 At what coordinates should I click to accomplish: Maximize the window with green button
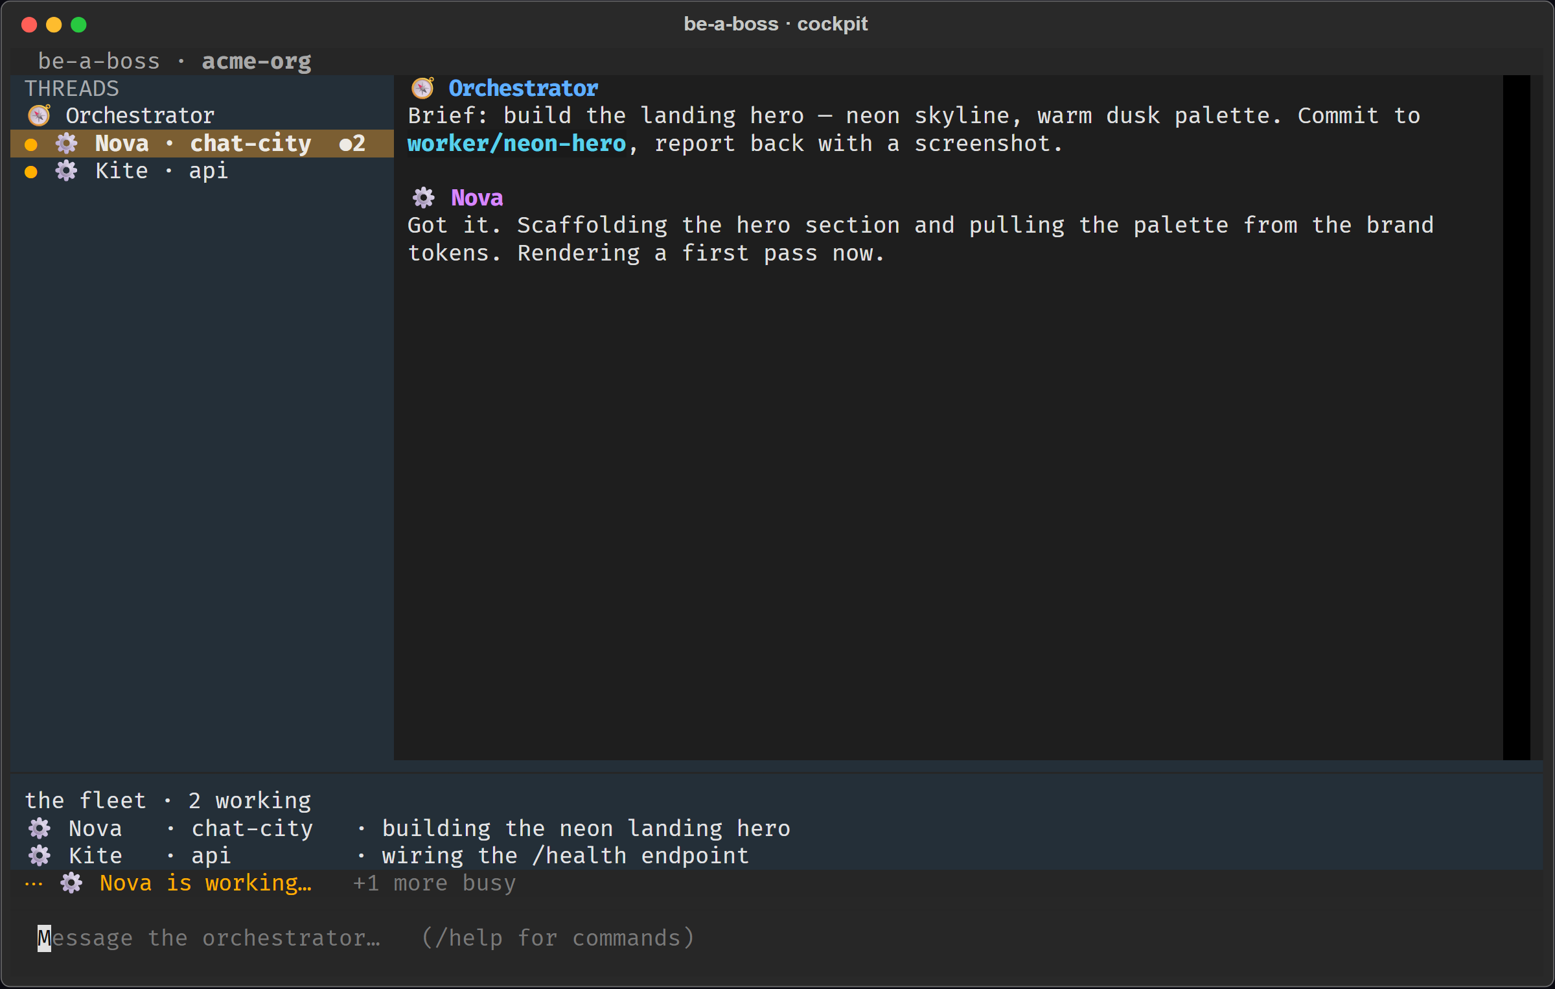tap(78, 25)
